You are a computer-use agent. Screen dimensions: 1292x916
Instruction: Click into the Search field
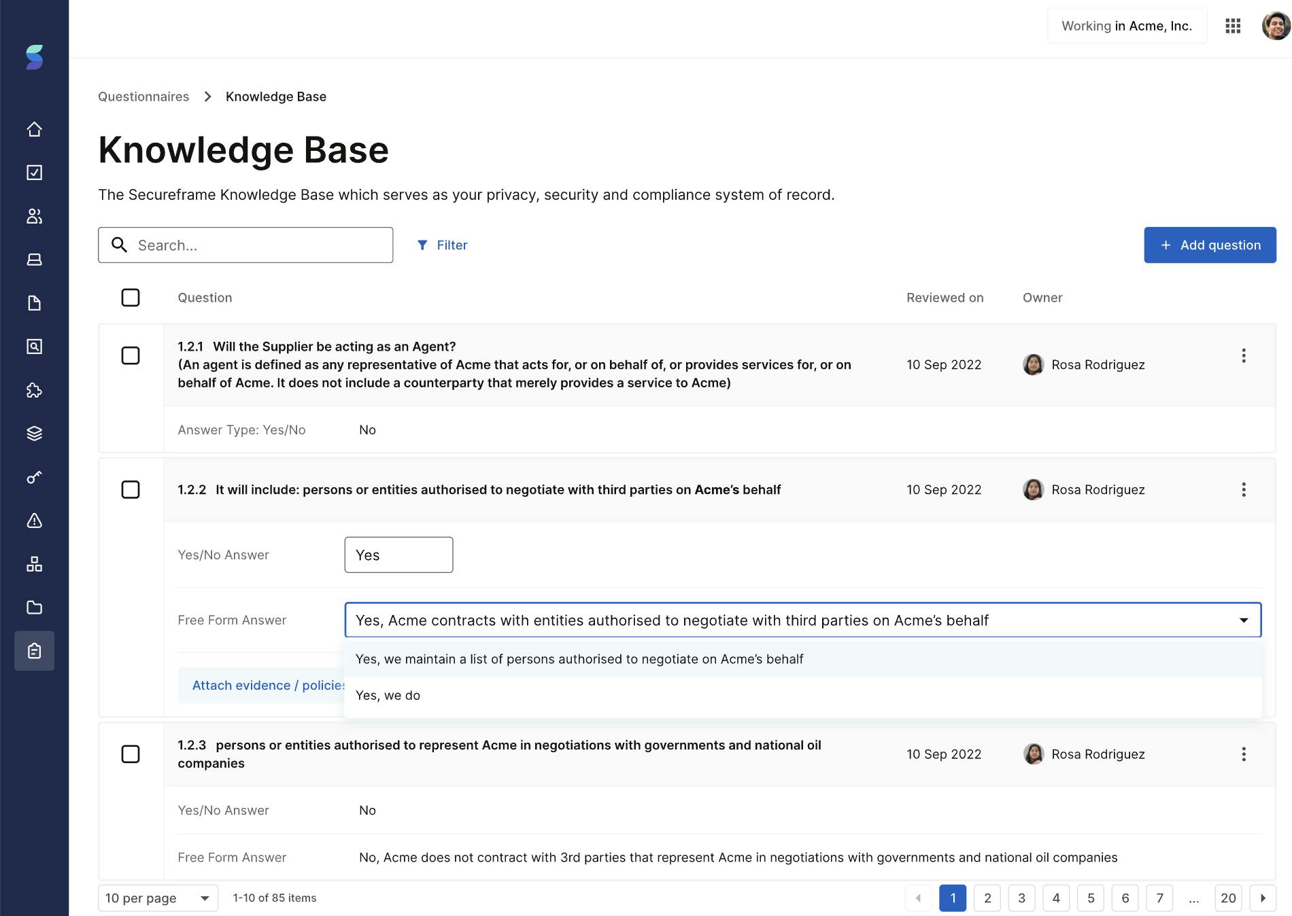245,245
